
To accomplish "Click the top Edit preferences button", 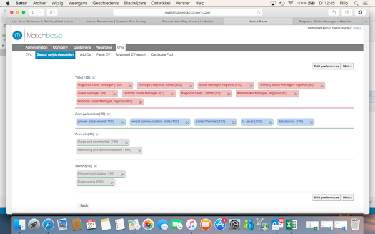I will [x=326, y=66].
